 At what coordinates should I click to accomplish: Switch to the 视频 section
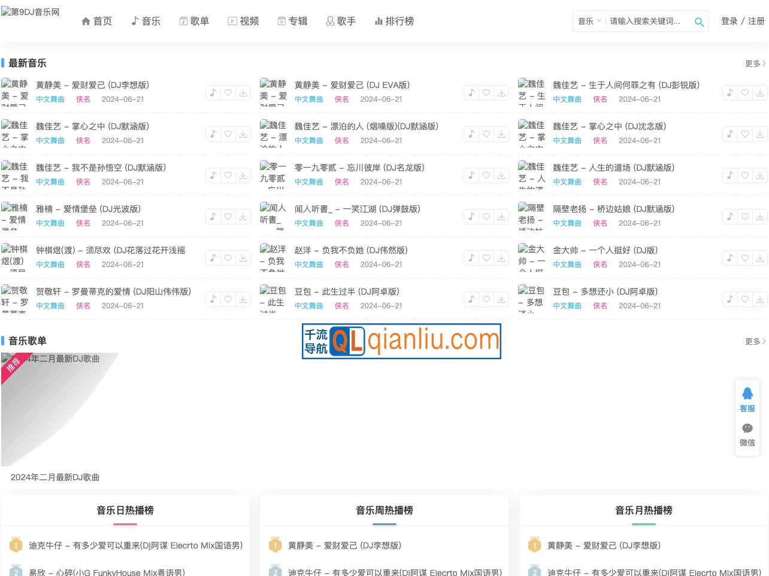tap(244, 21)
